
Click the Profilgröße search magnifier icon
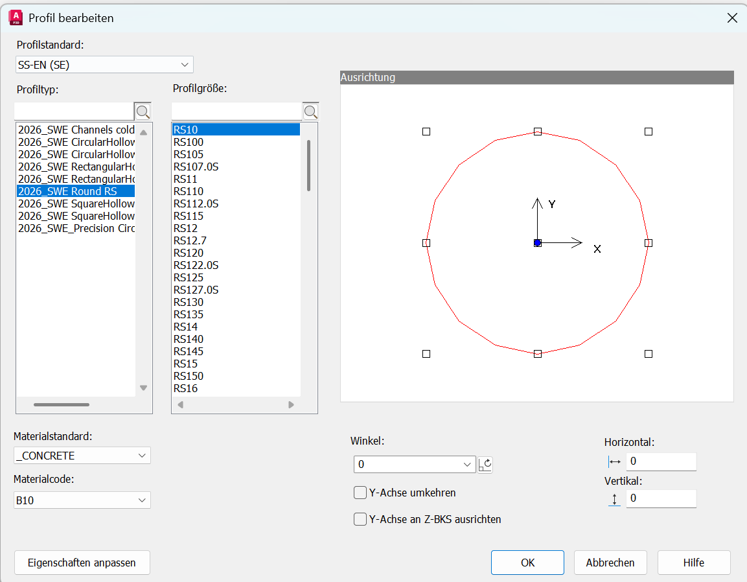[310, 111]
